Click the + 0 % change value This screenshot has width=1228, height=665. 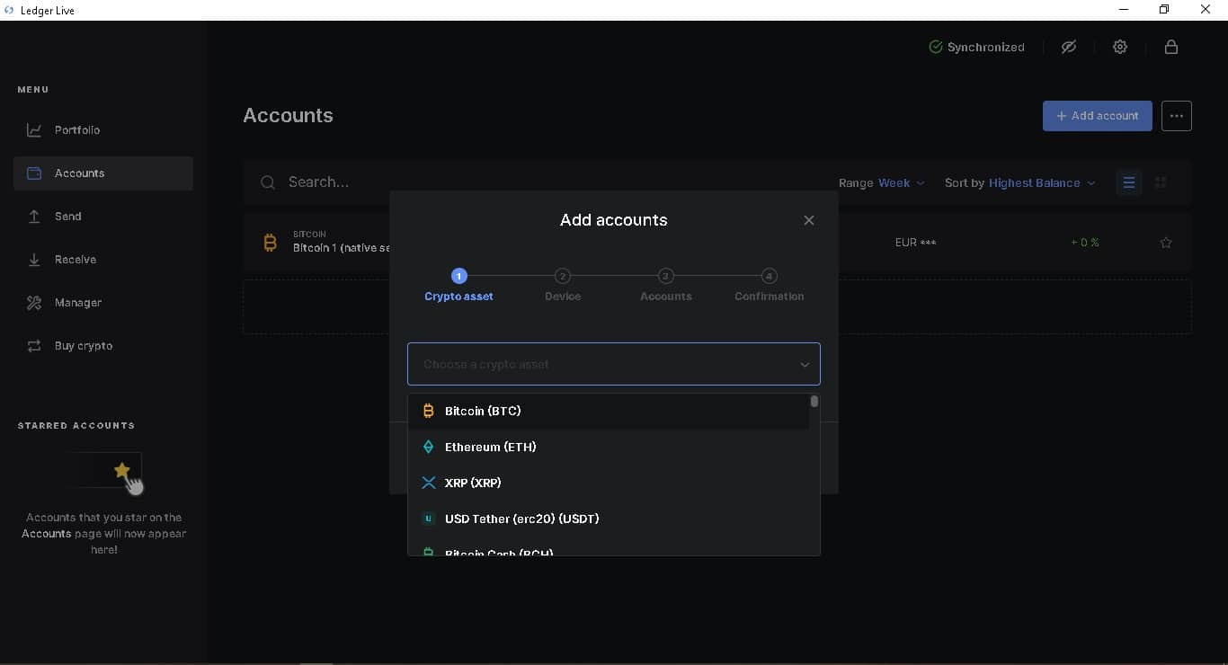(x=1085, y=243)
